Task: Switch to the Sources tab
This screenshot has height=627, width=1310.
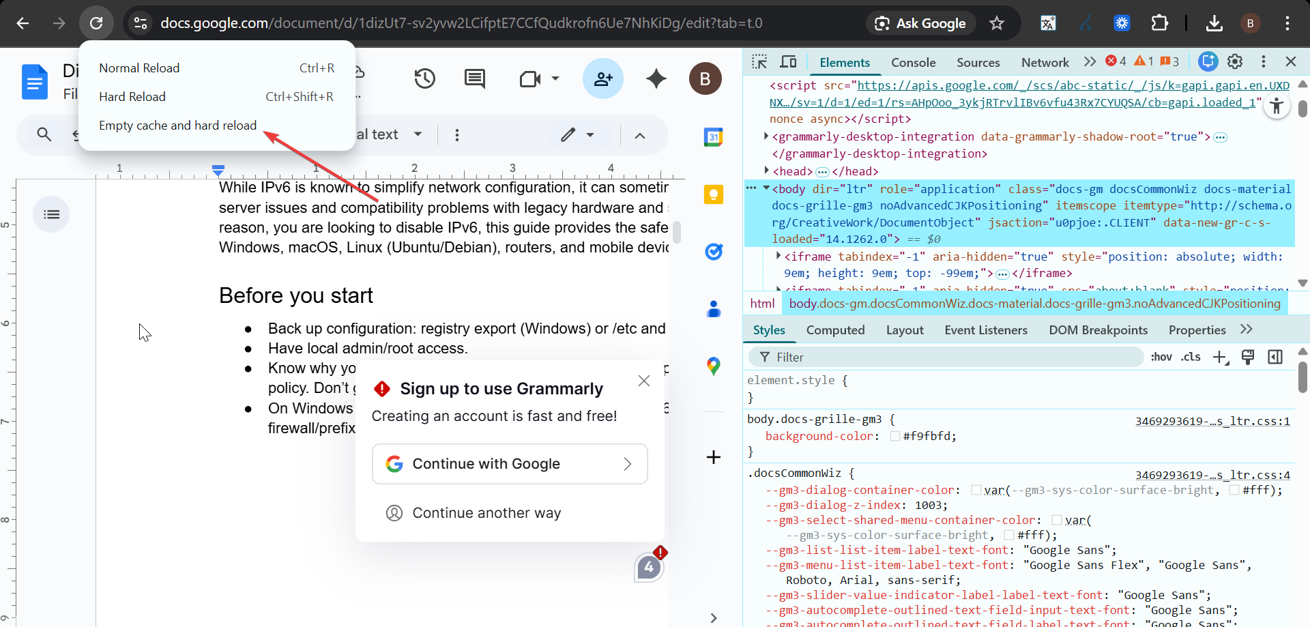Action: click(978, 63)
